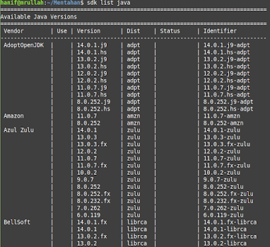The image size is (270, 247).
Task: Click identifier "11.0.7.hs-adpt"
Action: (227, 95)
